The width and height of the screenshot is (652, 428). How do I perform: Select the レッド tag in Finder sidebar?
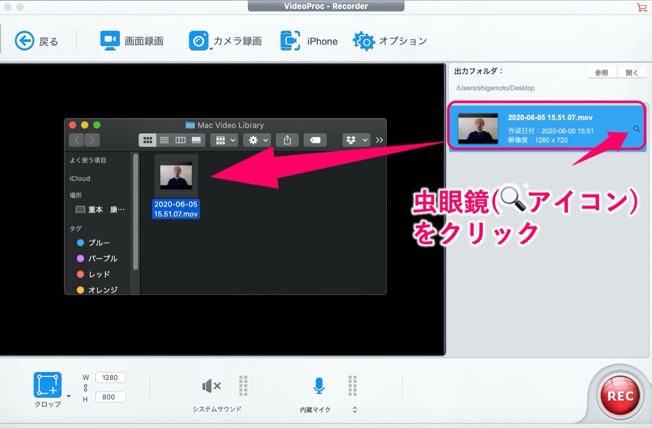pos(93,274)
